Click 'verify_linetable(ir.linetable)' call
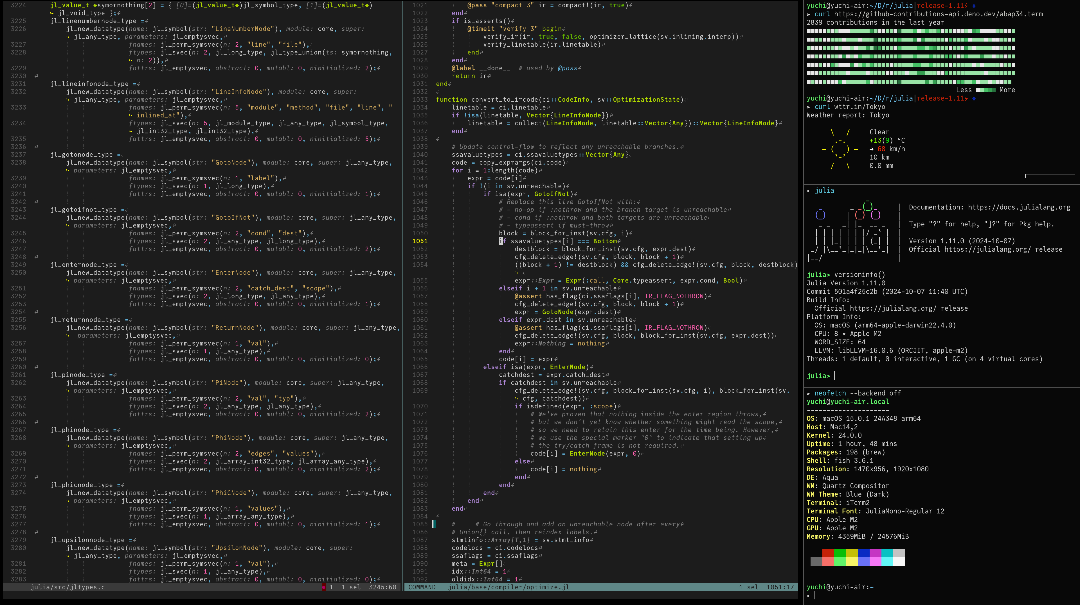This screenshot has height=605, width=1080. point(542,44)
